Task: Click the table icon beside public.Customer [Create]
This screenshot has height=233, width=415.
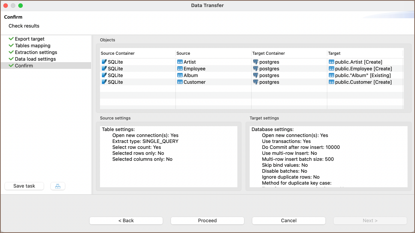Action: click(x=331, y=82)
